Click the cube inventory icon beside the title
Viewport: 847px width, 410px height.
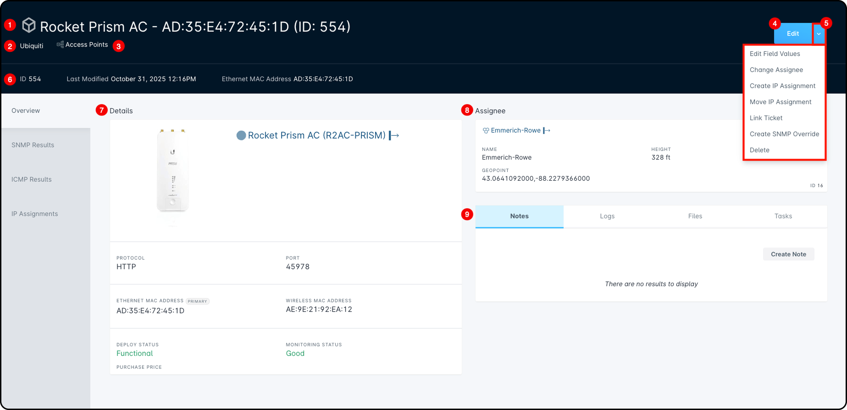(29, 25)
